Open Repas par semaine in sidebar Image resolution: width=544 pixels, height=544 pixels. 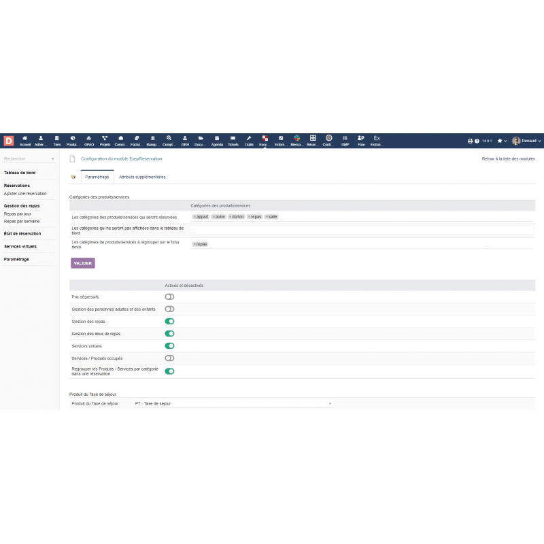(22, 221)
